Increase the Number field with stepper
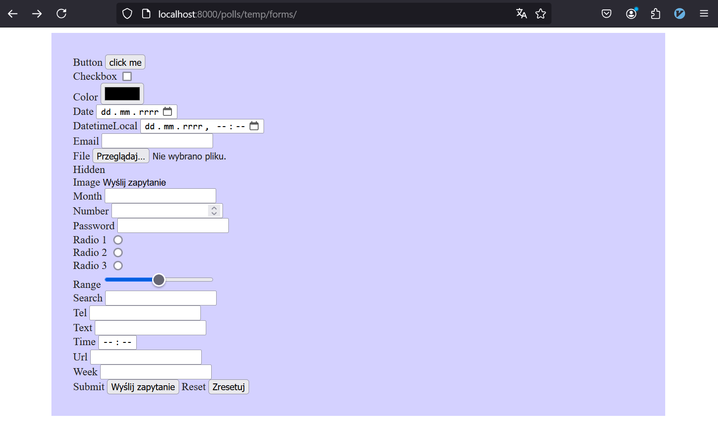 tap(214, 208)
